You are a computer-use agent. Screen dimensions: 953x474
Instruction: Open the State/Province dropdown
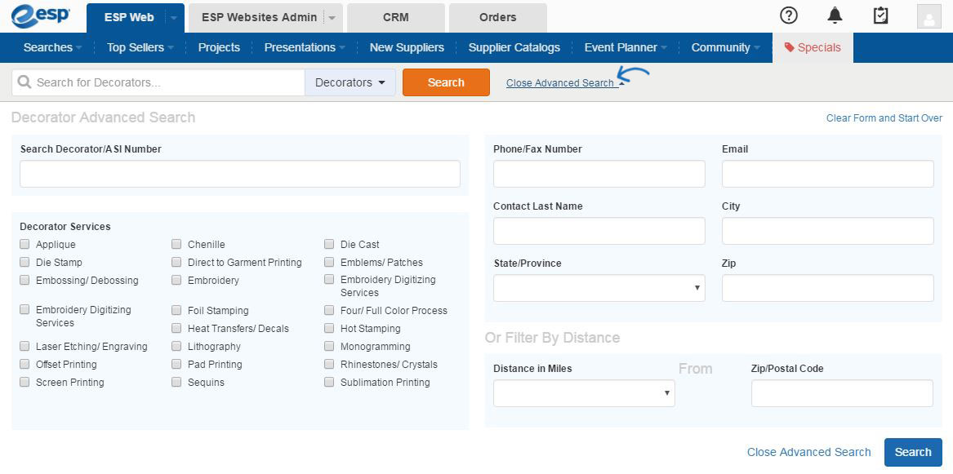point(599,288)
